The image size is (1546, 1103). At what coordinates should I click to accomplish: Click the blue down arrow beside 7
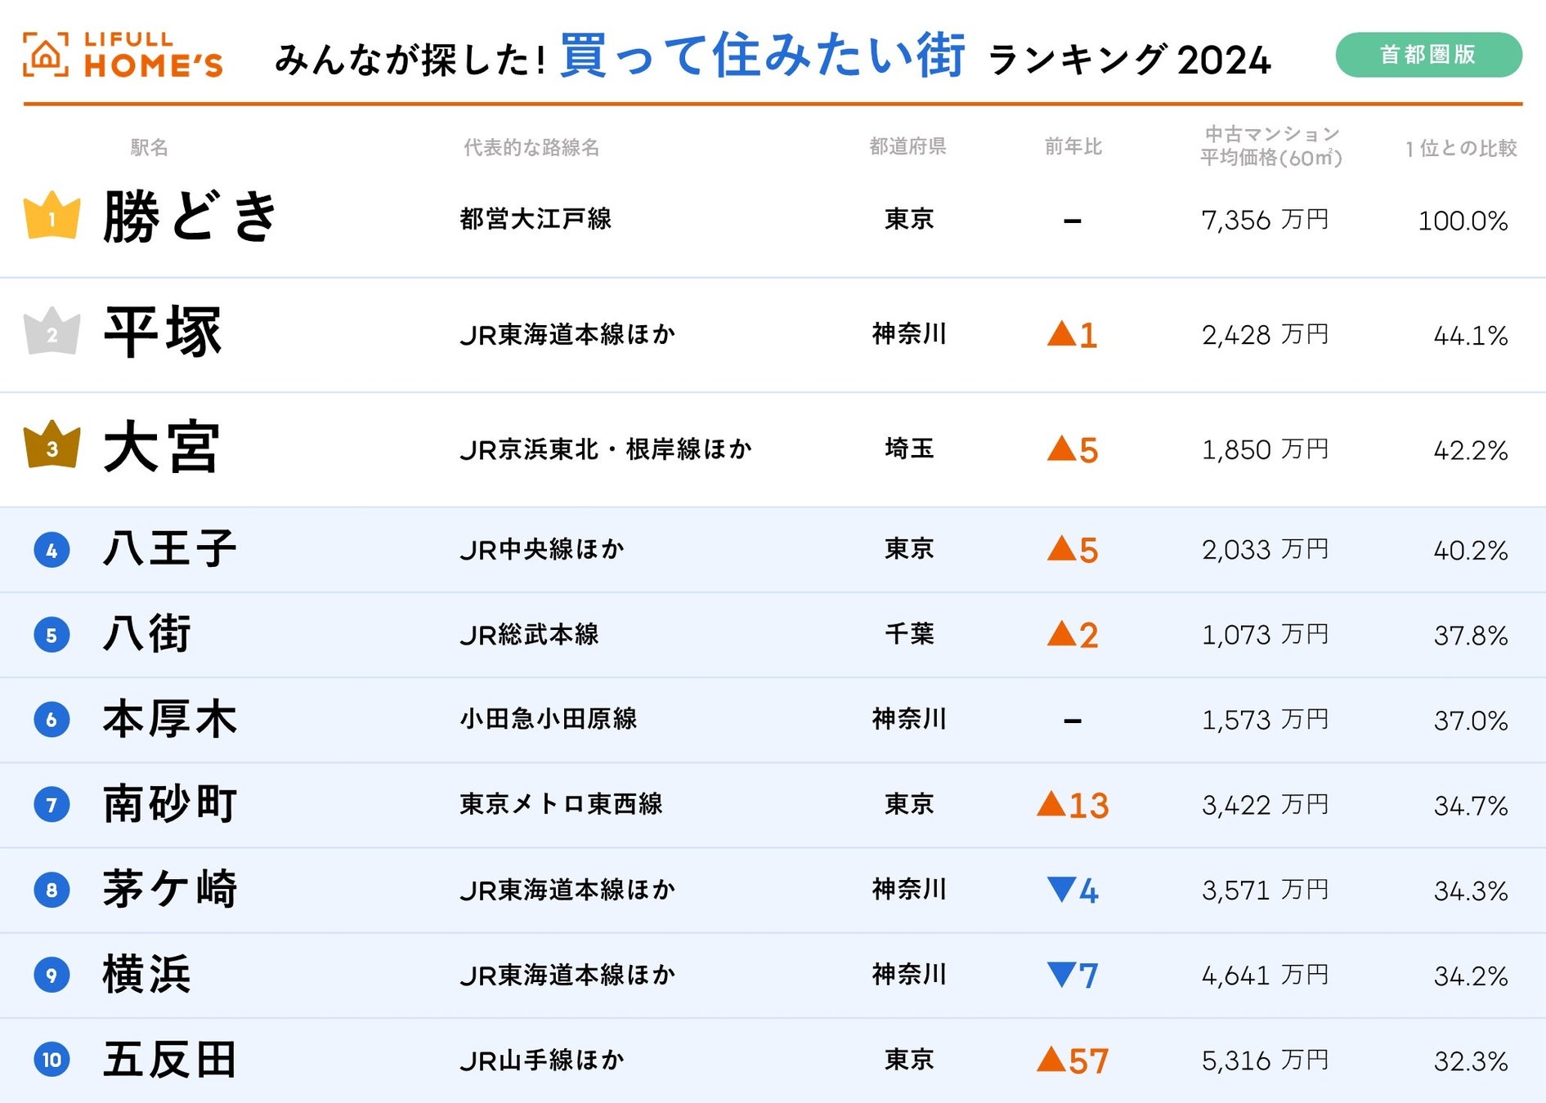[x=1061, y=973]
